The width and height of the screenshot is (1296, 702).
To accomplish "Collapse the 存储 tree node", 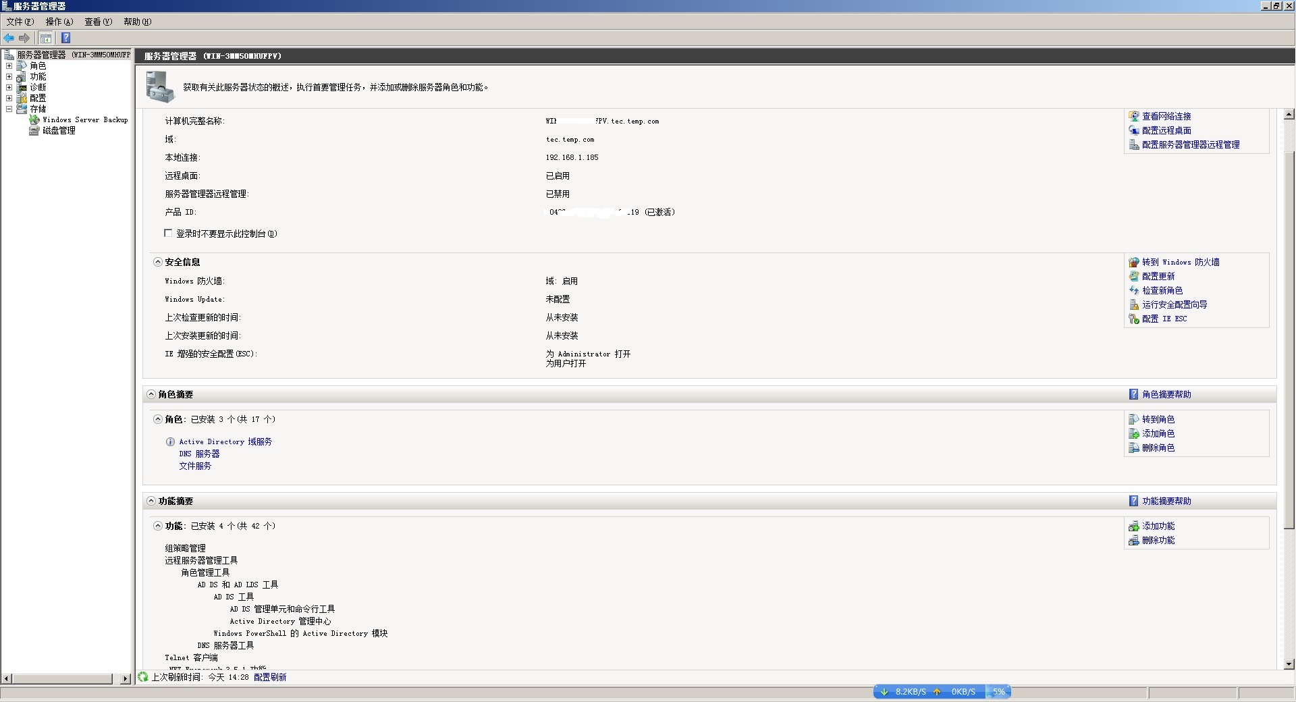I will [9, 109].
